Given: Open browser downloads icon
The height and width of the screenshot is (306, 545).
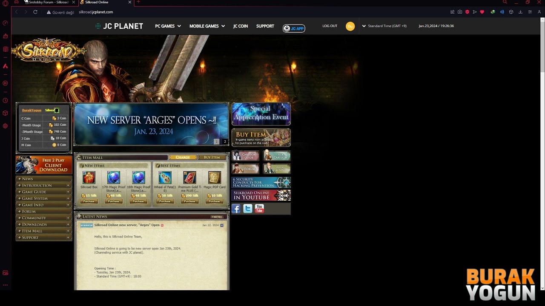Looking at the screenshot, I should tap(520, 12).
